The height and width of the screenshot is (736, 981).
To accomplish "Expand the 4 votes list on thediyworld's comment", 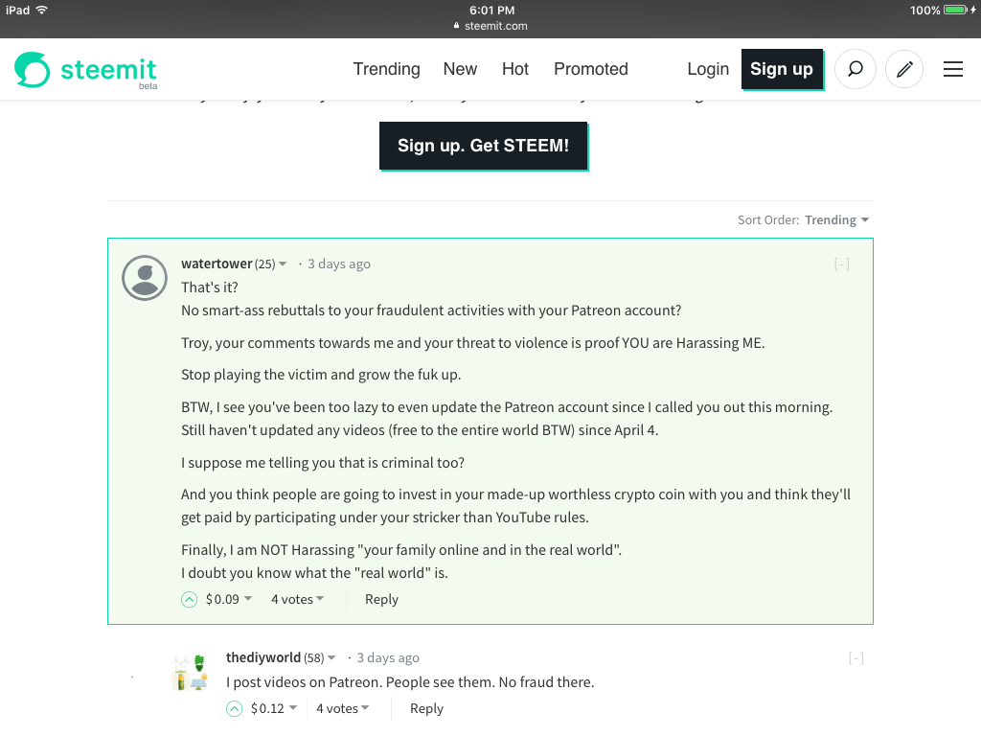I will 342,708.
